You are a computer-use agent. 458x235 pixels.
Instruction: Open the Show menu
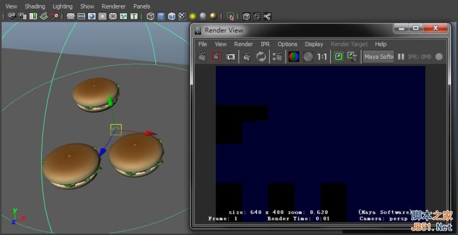coord(87,6)
